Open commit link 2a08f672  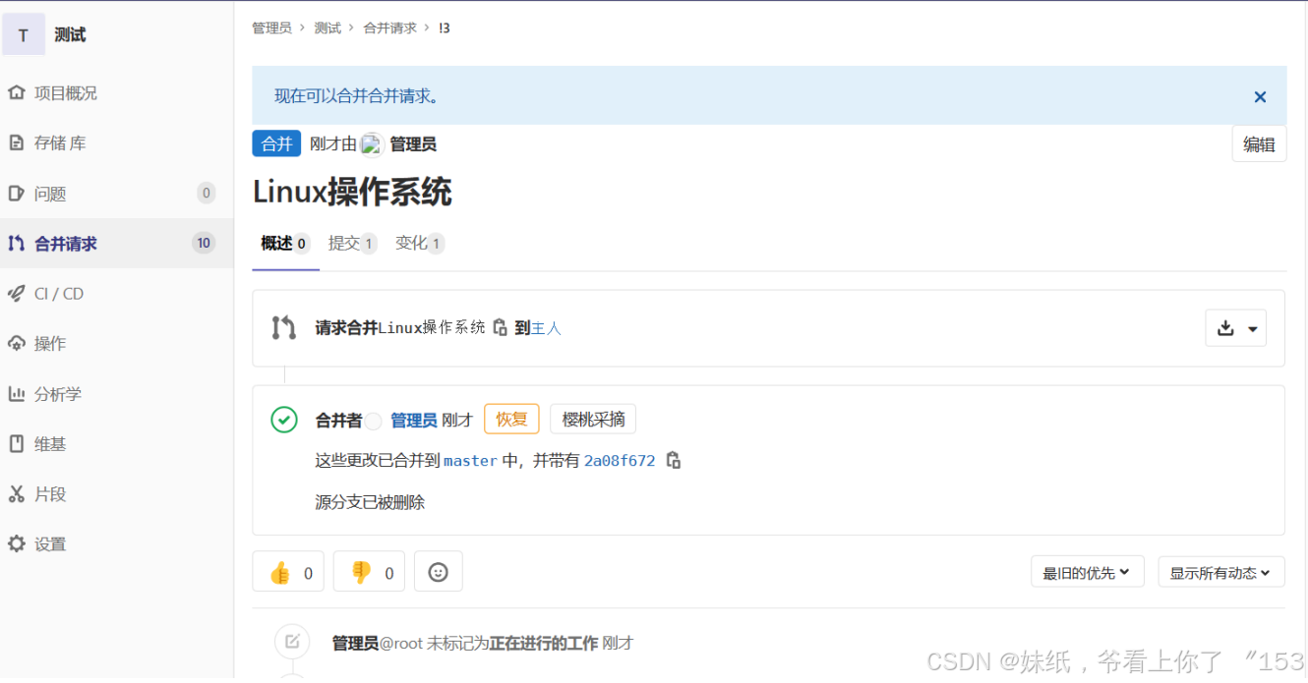click(620, 460)
